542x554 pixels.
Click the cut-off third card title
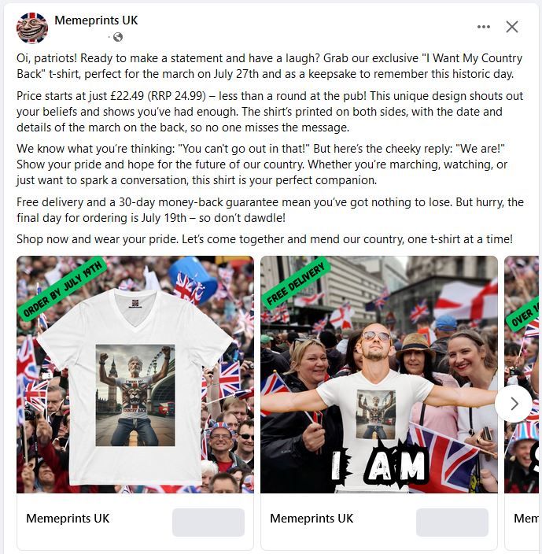pyautogui.click(x=526, y=519)
